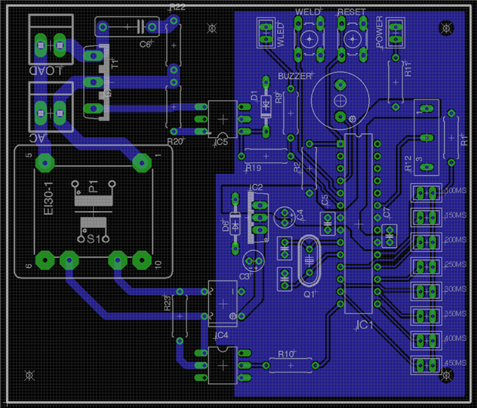This screenshot has height=408, width=477.
Task: Click the IC4 label
Action: tap(221, 335)
